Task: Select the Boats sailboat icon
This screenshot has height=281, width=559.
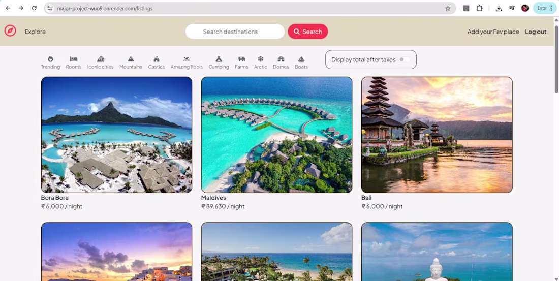Action: [301, 59]
